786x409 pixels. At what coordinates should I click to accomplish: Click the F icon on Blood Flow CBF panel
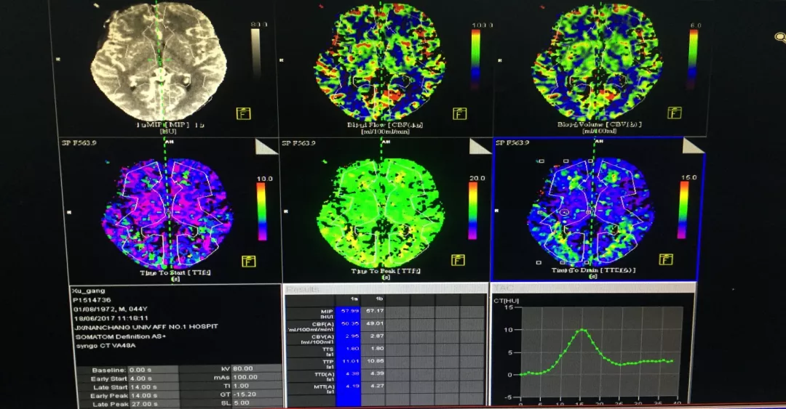pyautogui.click(x=460, y=113)
